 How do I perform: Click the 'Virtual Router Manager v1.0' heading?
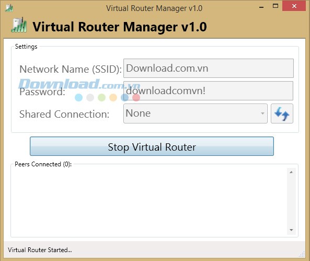coord(120,27)
